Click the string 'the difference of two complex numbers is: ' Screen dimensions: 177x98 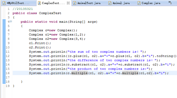(x=112, y=60)
